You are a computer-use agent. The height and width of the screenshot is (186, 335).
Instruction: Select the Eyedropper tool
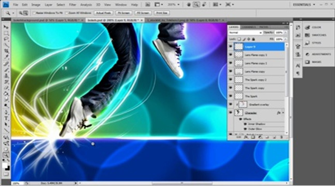click(6, 57)
